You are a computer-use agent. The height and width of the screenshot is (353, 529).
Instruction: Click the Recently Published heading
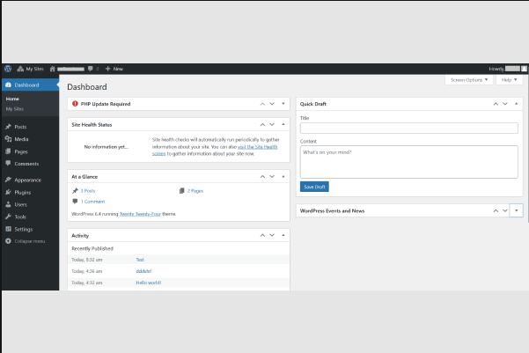pos(92,248)
